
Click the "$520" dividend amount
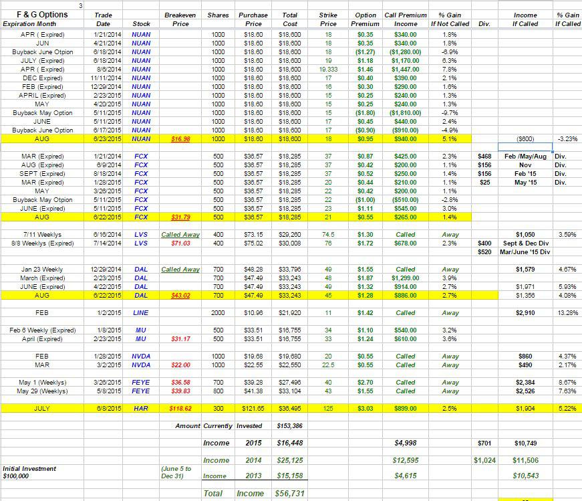click(484, 252)
